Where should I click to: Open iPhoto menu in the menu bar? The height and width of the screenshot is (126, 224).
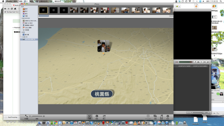pos(9,1)
